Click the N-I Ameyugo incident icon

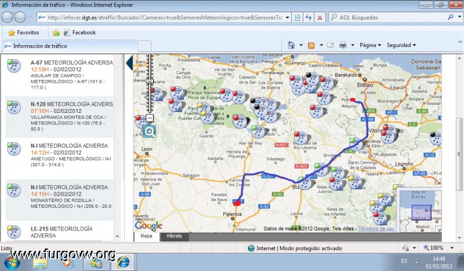point(14,149)
